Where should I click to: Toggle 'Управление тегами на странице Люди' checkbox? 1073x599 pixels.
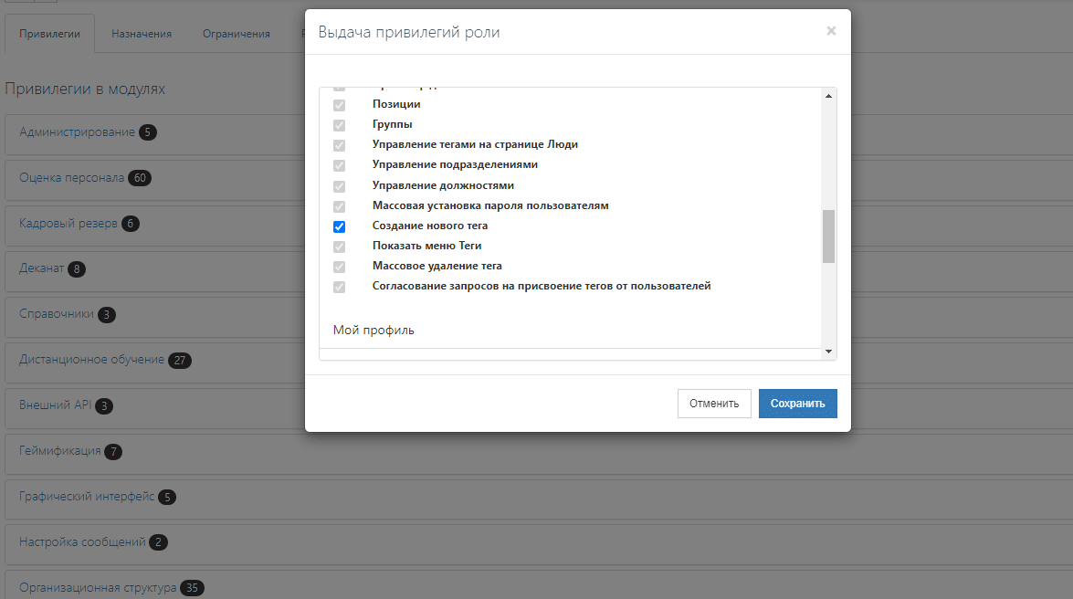340,145
